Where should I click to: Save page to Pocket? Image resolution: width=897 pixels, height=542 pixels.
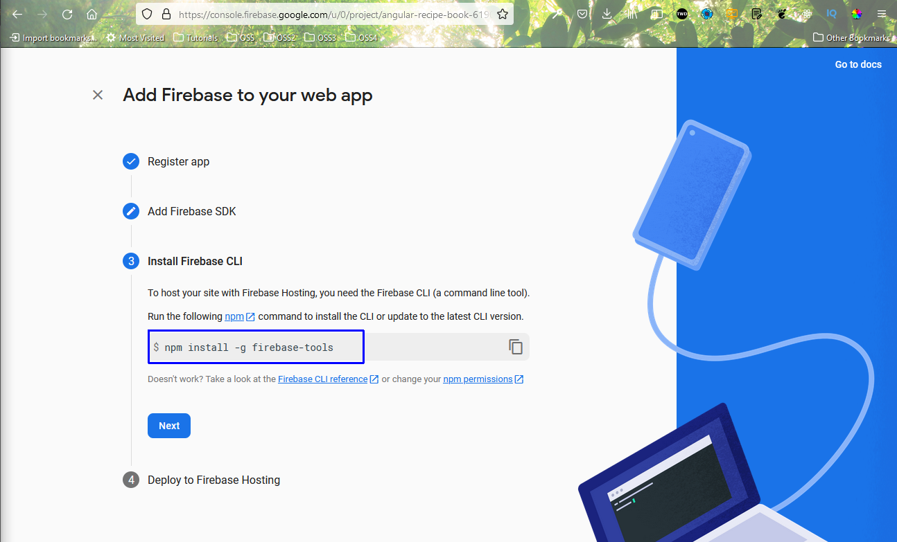point(582,14)
